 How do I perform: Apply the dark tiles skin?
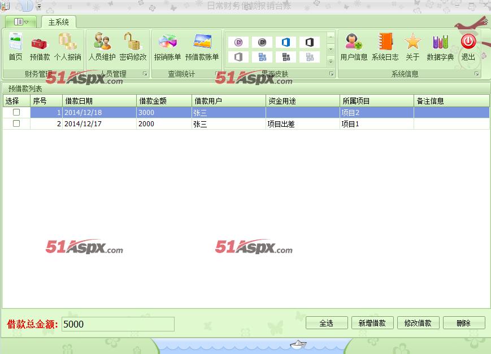tap(286, 57)
